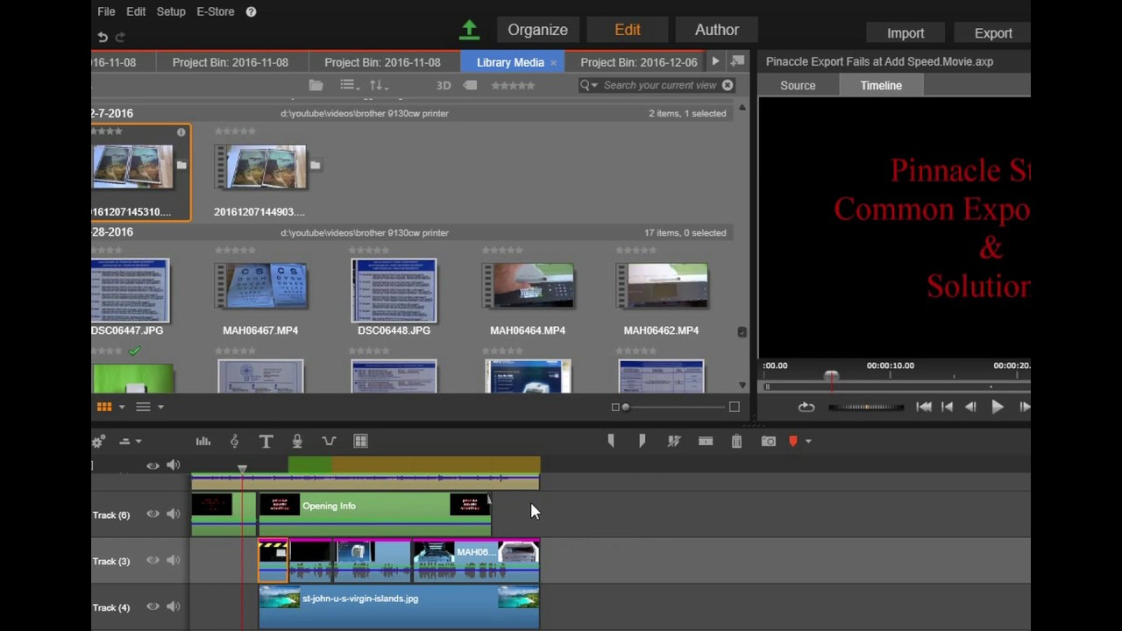Viewport: 1122px width, 631px height.
Task: Go to the Organize workspace
Action: (538, 30)
